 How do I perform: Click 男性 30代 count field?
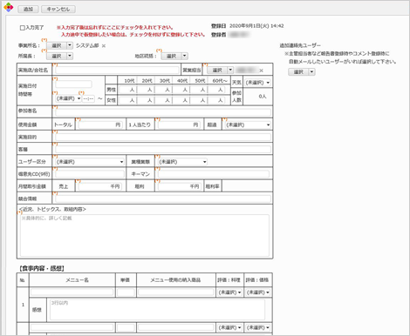click(x=163, y=90)
